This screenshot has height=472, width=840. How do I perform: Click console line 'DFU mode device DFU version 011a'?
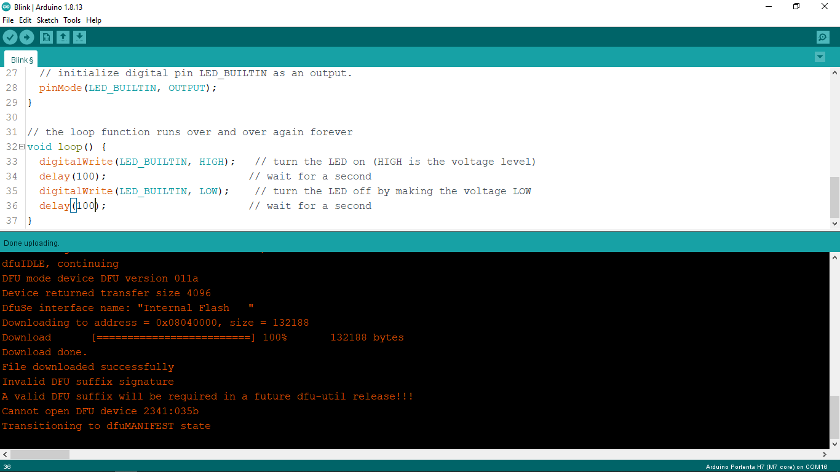point(100,278)
